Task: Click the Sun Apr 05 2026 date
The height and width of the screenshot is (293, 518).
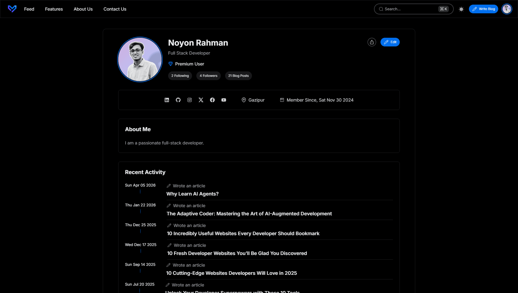Action: click(x=140, y=185)
